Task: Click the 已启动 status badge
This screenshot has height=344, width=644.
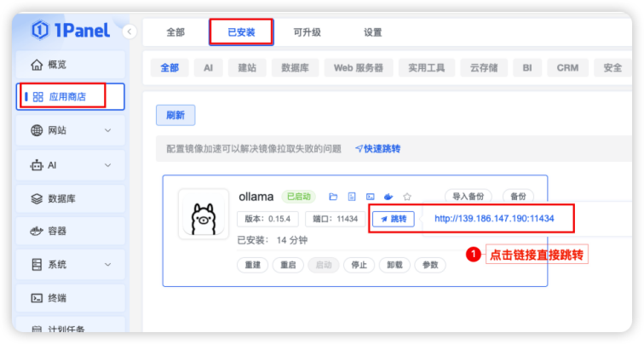Action: coord(299,197)
